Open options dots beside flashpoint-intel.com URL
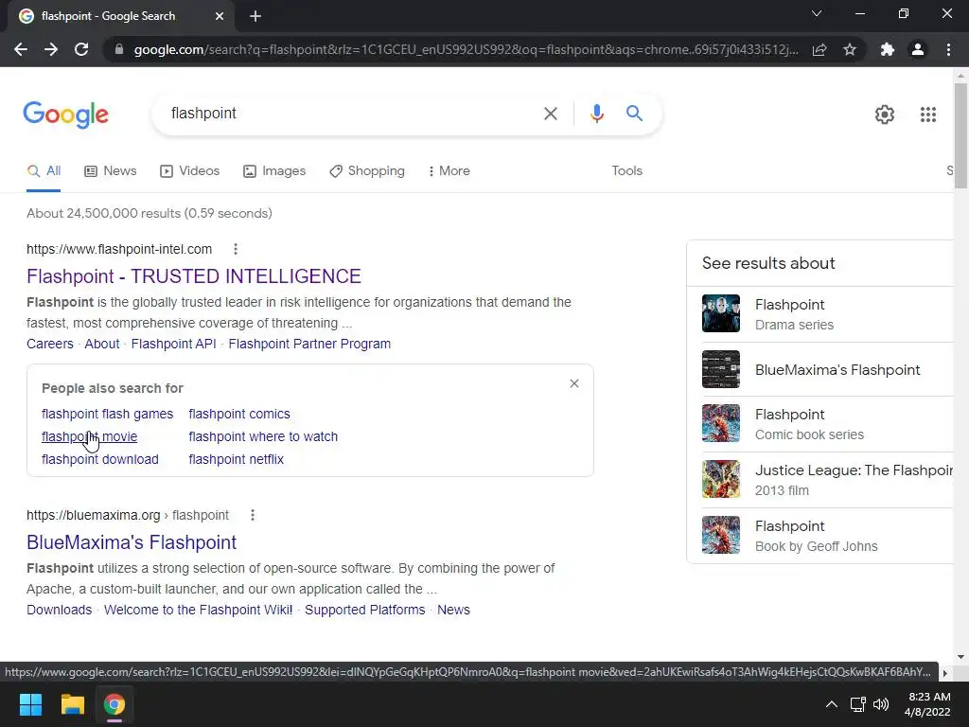The height and width of the screenshot is (727, 969). pyautogui.click(x=236, y=249)
